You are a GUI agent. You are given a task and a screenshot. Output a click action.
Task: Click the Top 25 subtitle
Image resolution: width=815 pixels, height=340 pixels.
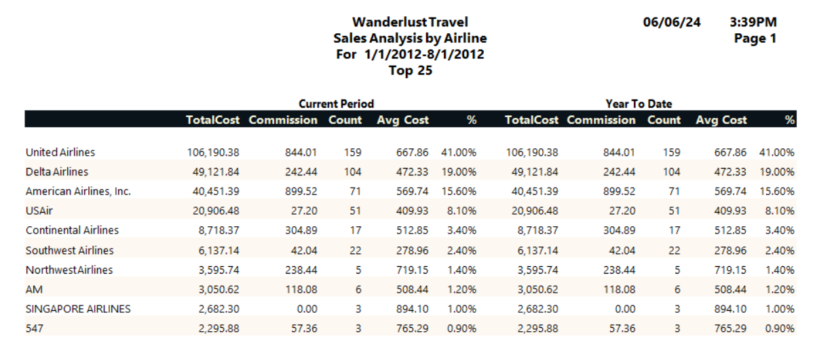pyautogui.click(x=410, y=70)
